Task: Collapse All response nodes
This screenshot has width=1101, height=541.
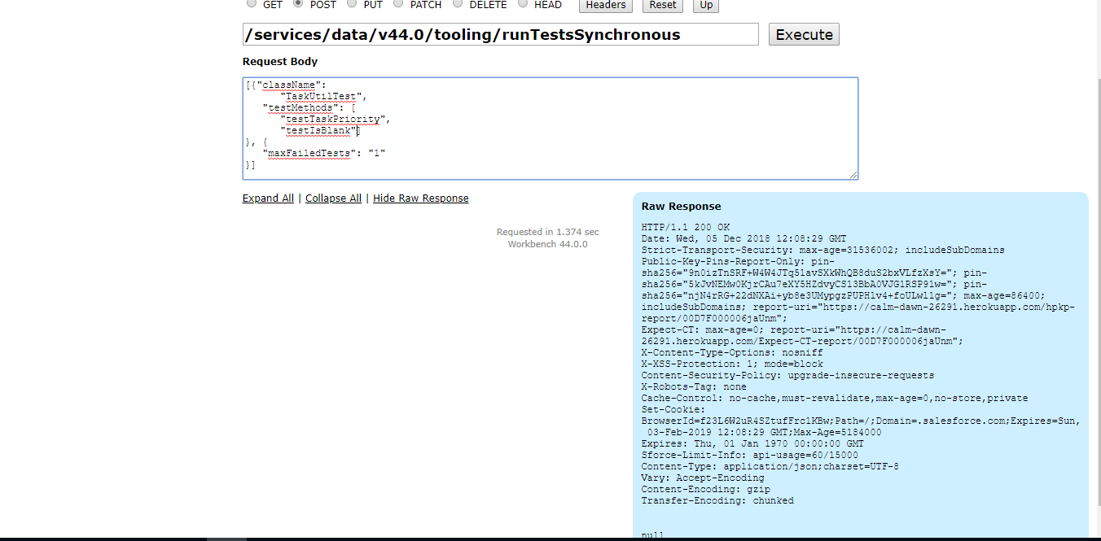Action: pos(333,199)
